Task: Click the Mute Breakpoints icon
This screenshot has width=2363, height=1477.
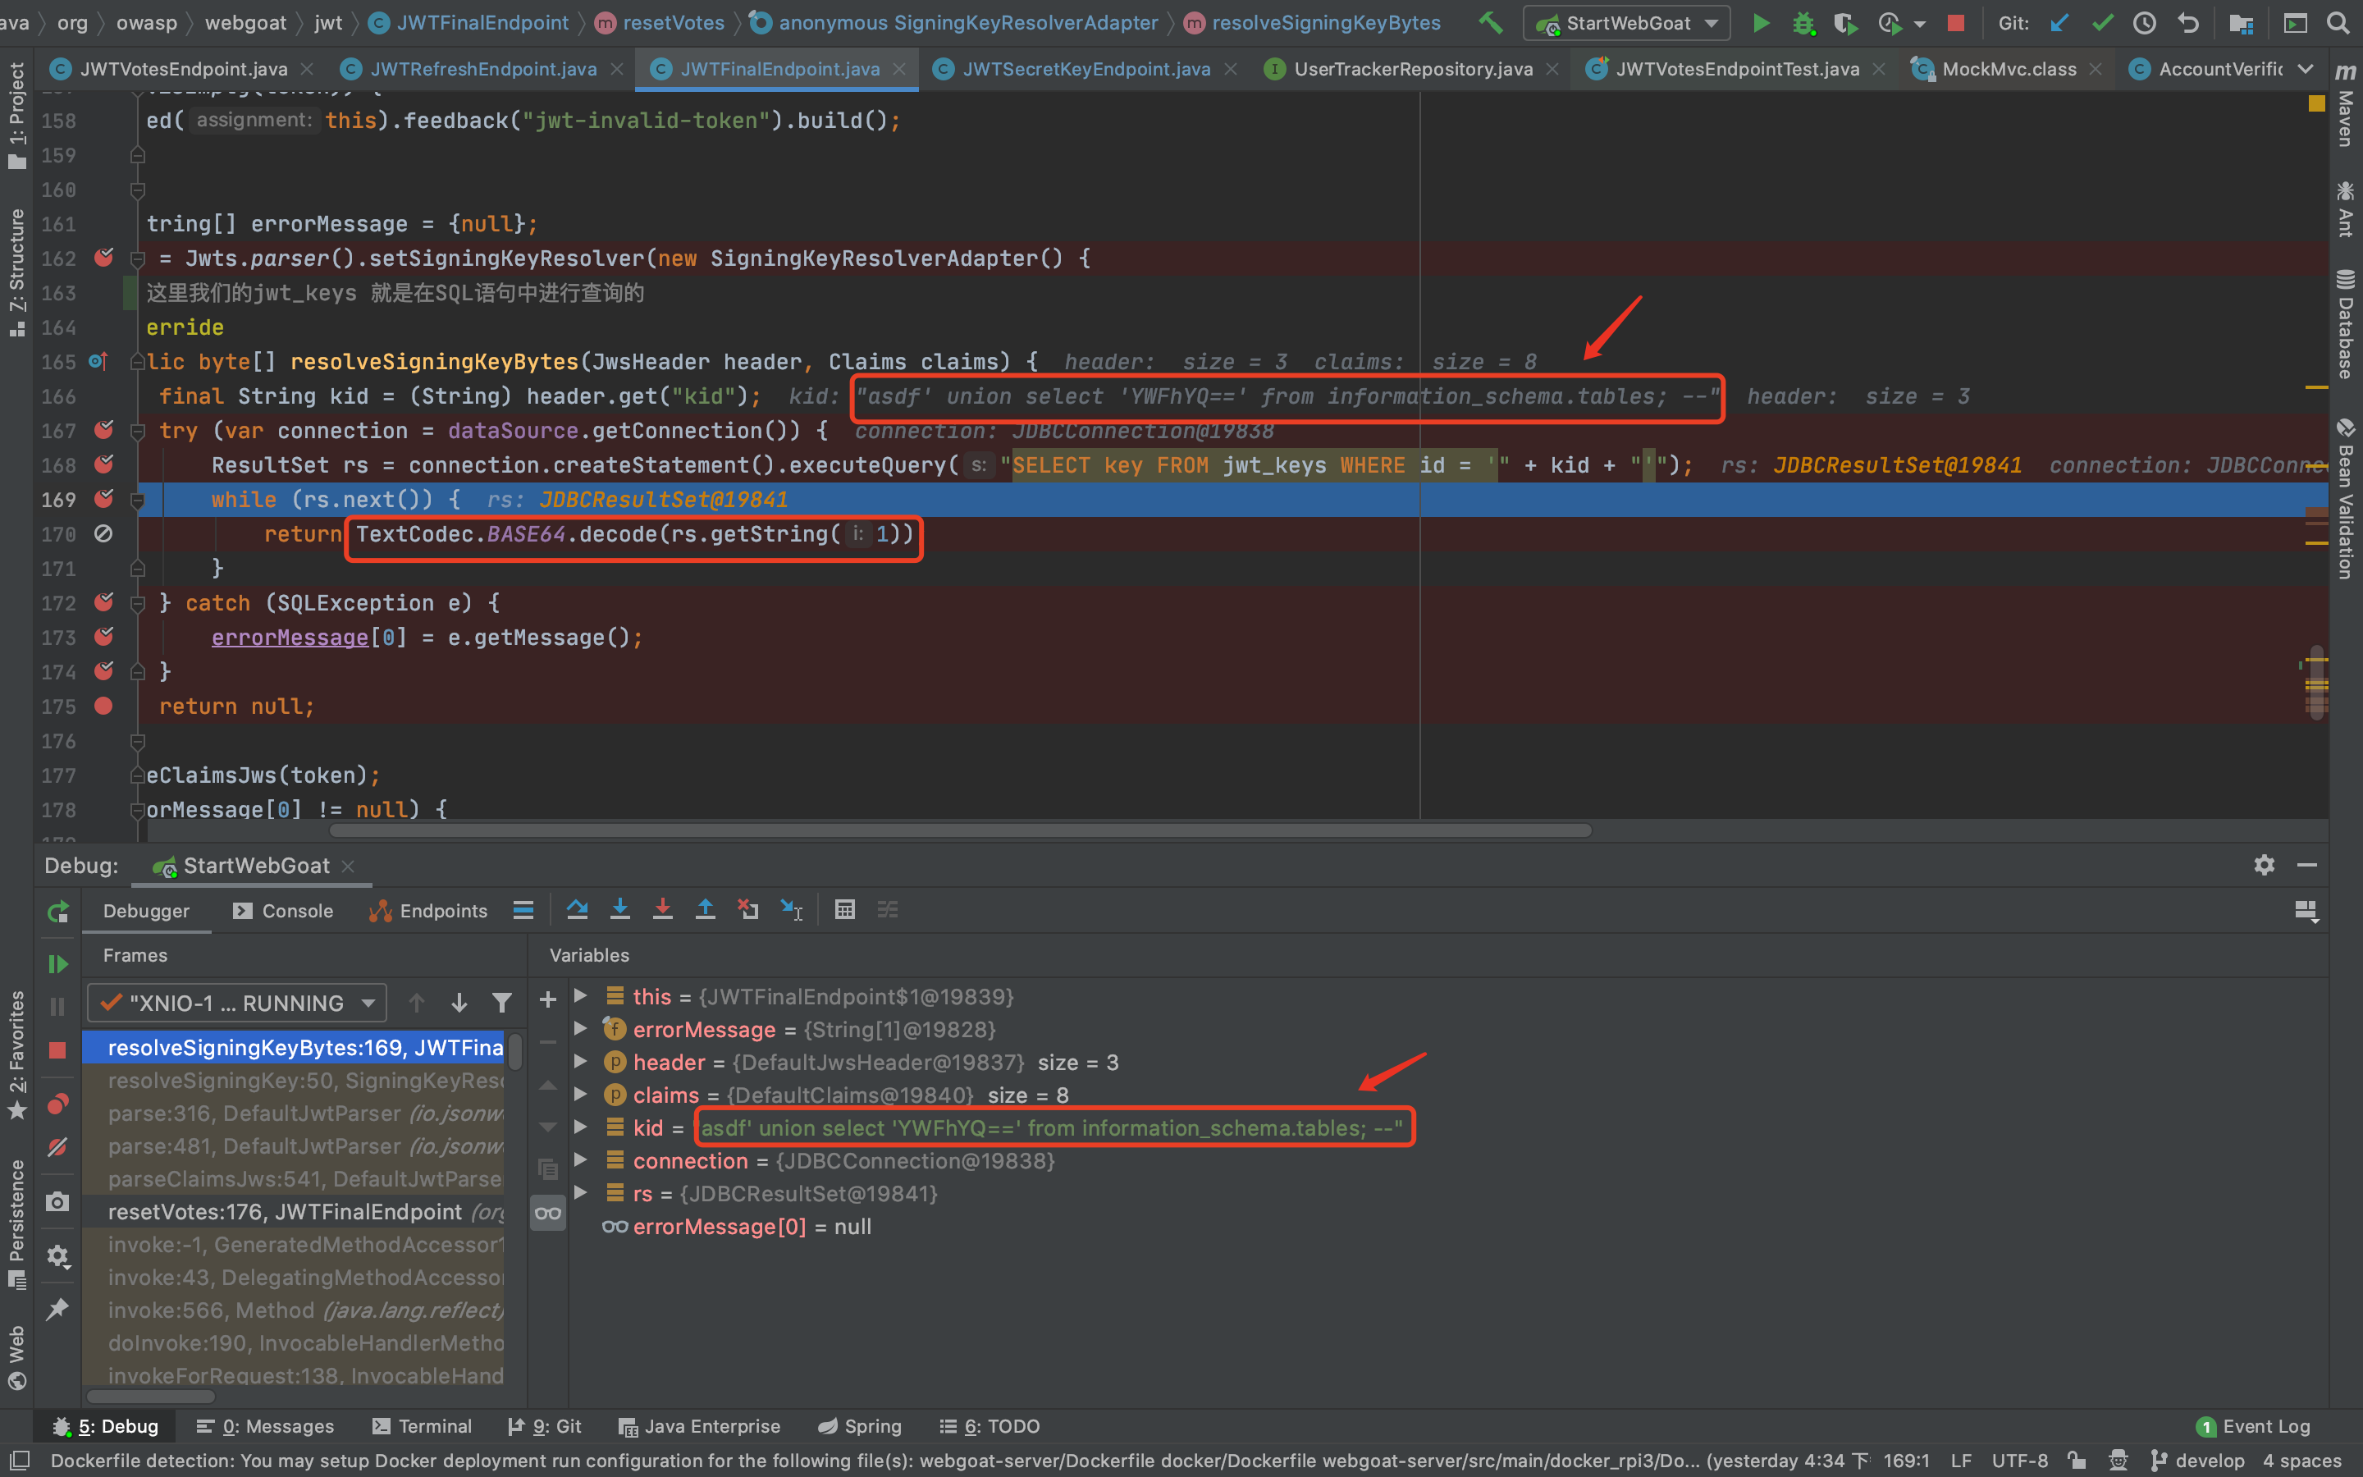Action: point(57,1147)
